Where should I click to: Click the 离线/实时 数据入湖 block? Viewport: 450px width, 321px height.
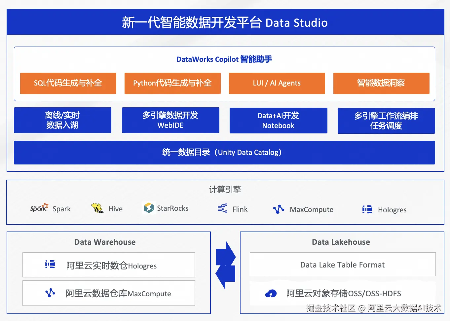tap(62, 120)
